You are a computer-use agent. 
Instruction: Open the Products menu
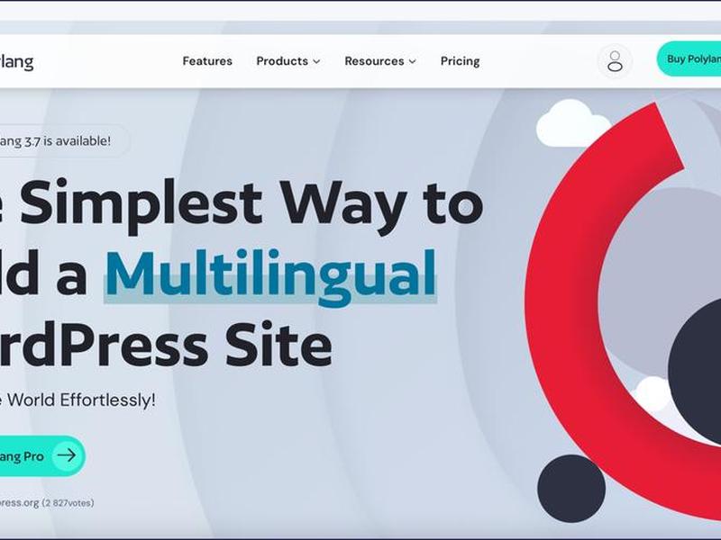pyautogui.click(x=287, y=61)
